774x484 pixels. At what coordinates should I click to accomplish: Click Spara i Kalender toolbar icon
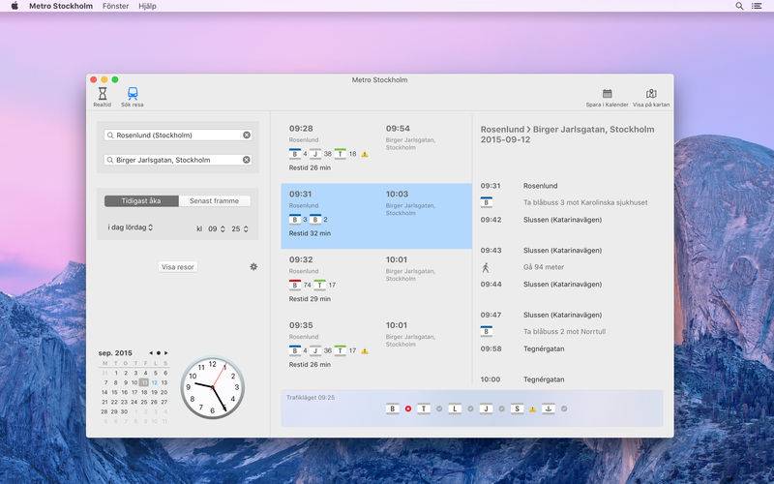[608, 98]
